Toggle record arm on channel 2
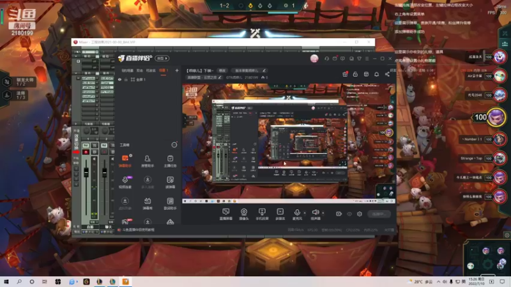Image resolution: width=511 pixels, height=287 pixels. click(104, 152)
